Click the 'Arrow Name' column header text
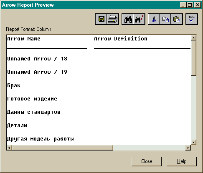The width and height of the screenshot is (203, 173). point(24,39)
